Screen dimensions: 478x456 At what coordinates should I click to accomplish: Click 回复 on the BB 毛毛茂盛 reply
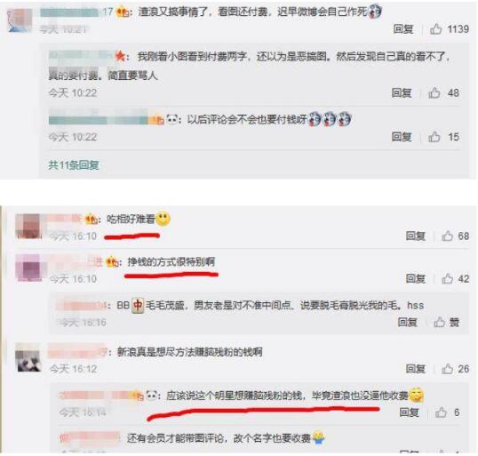click(x=408, y=322)
